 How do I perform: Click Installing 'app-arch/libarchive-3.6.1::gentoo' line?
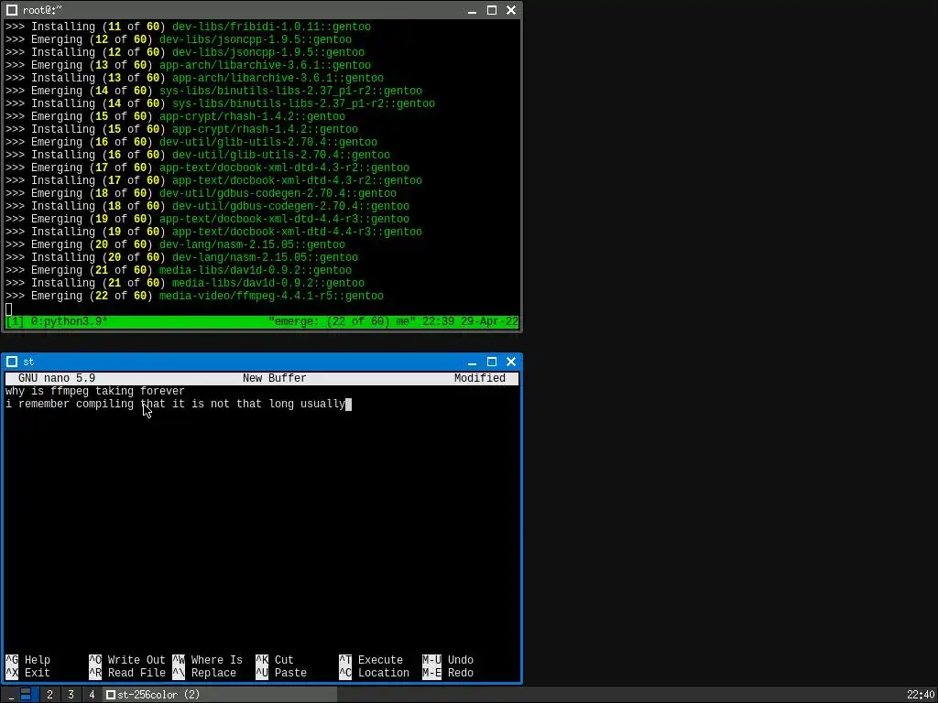coord(194,79)
